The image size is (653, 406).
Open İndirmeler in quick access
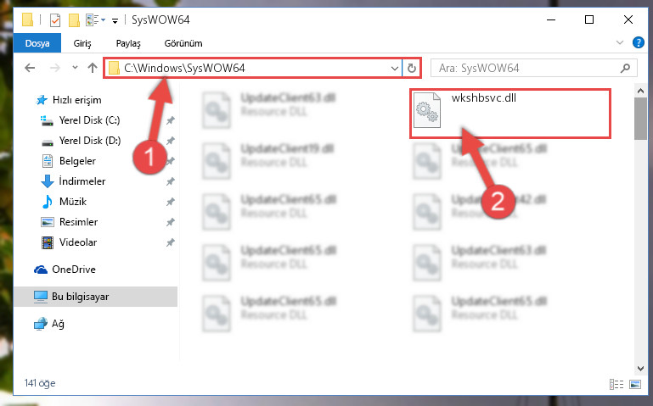click(x=82, y=181)
